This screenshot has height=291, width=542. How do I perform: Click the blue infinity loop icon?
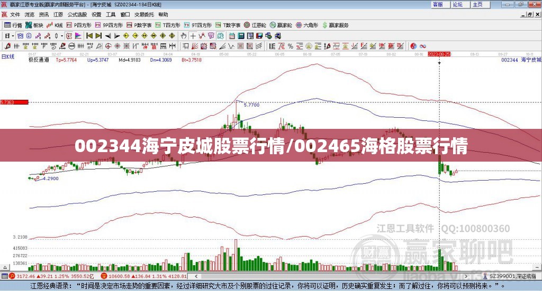click(423, 46)
